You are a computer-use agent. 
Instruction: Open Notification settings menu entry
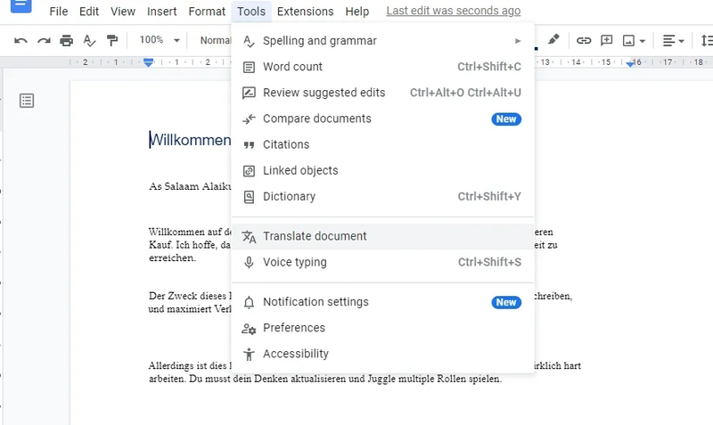[382, 302]
